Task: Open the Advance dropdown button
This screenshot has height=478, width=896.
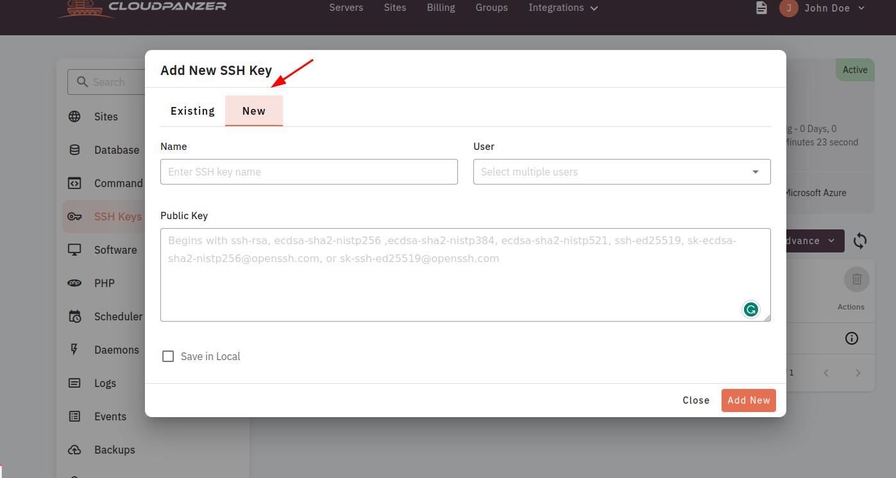Action: (813, 241)
